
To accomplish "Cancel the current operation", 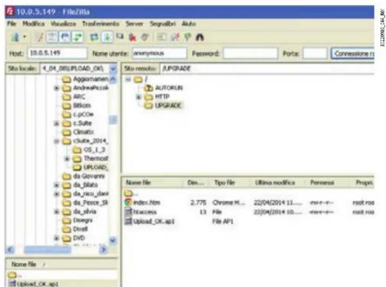I will click(120, 37).
